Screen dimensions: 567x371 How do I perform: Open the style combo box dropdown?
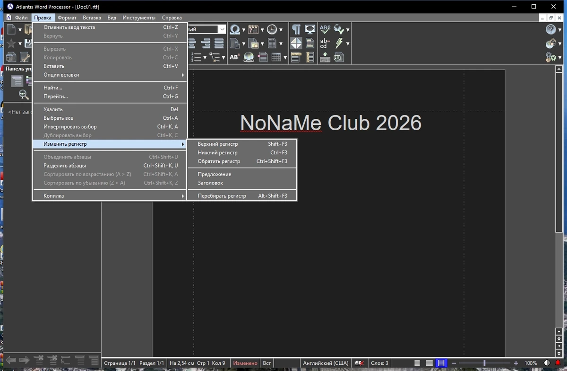point(222,29)
